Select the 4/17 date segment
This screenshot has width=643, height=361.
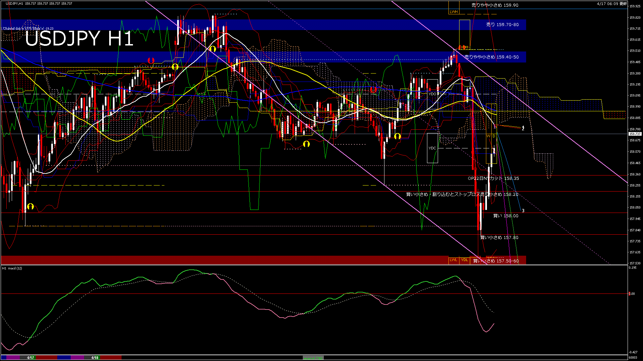(x=30, y=358)
